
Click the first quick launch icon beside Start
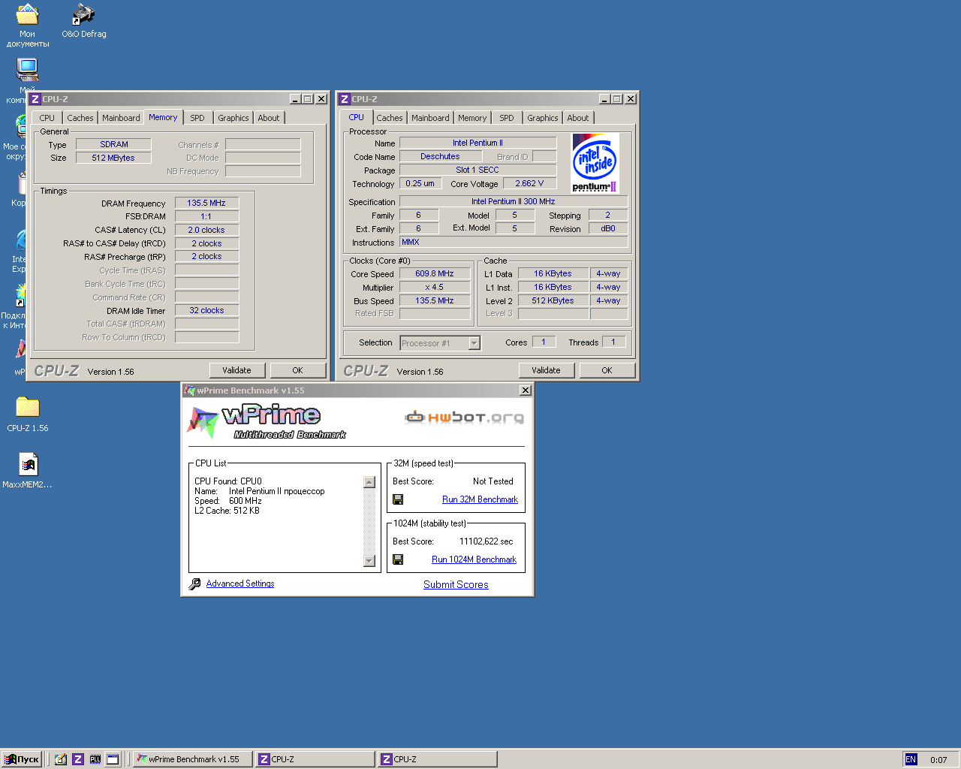pyautogui.click(x=61, y=759)
